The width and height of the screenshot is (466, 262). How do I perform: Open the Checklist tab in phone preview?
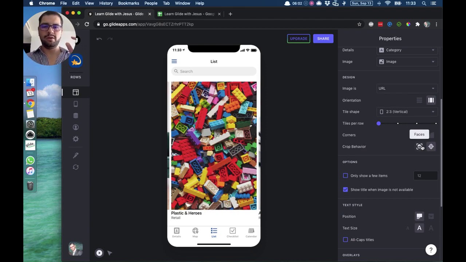point(233,233)
